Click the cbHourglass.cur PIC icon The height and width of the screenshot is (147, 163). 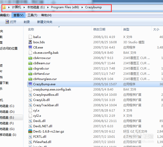point(30,79)
